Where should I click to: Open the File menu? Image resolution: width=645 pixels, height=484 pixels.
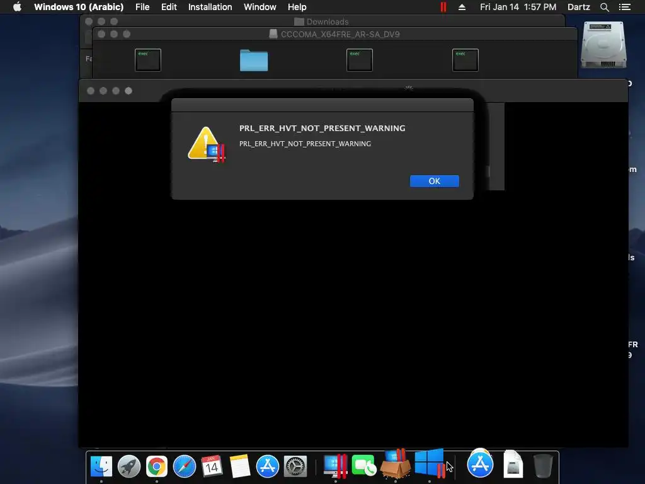click(142, 7)
